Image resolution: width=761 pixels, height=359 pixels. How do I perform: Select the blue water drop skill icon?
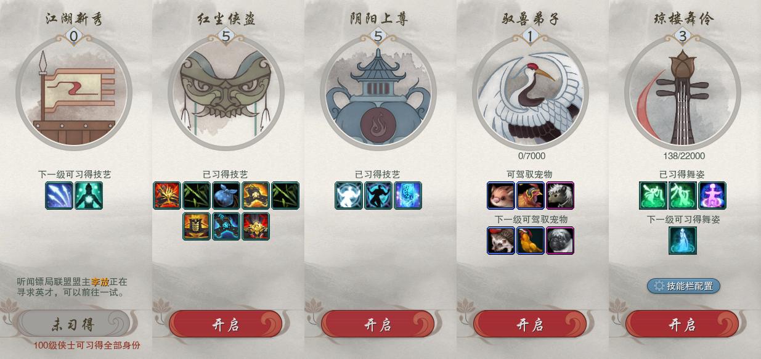[x=226, y=196]
